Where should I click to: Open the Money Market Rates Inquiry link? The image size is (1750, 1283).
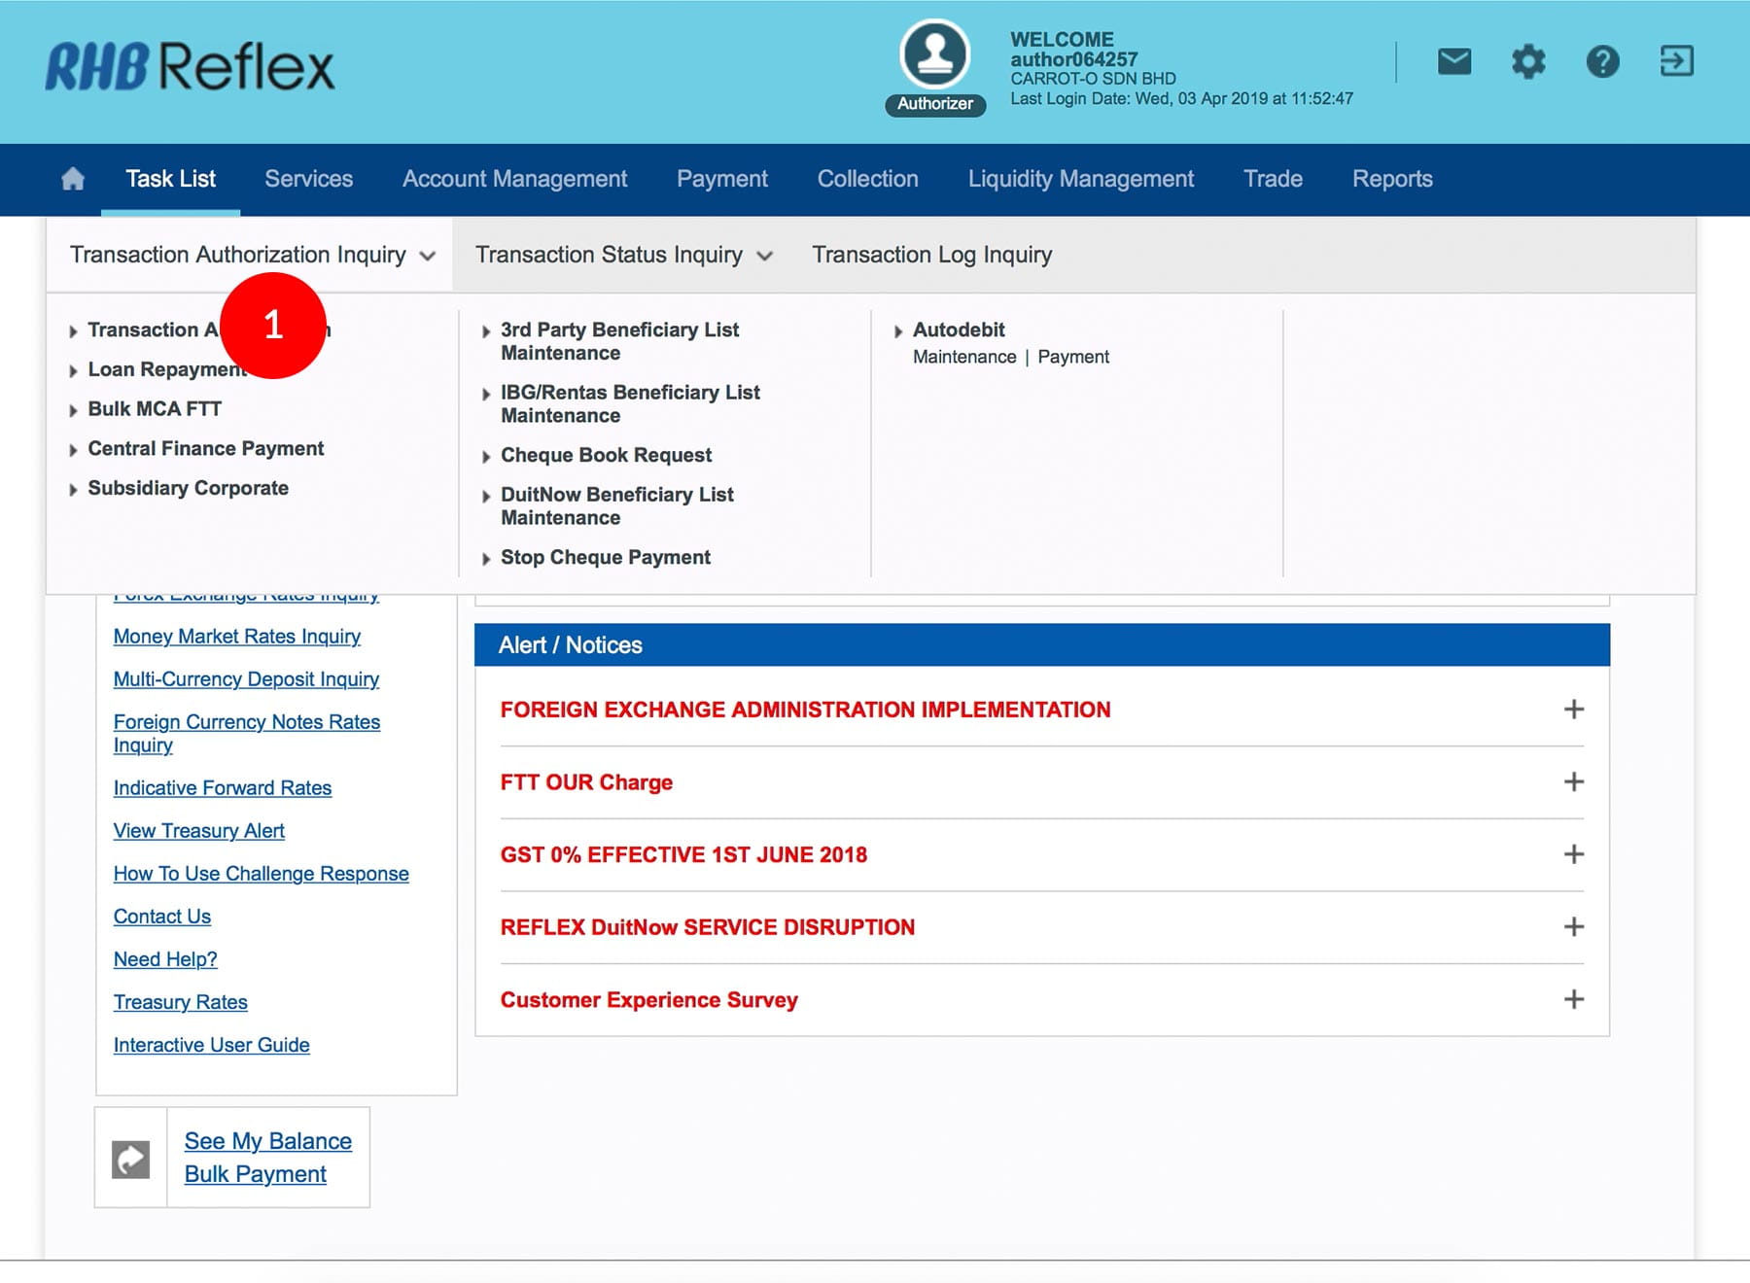(x=236, y=637)
